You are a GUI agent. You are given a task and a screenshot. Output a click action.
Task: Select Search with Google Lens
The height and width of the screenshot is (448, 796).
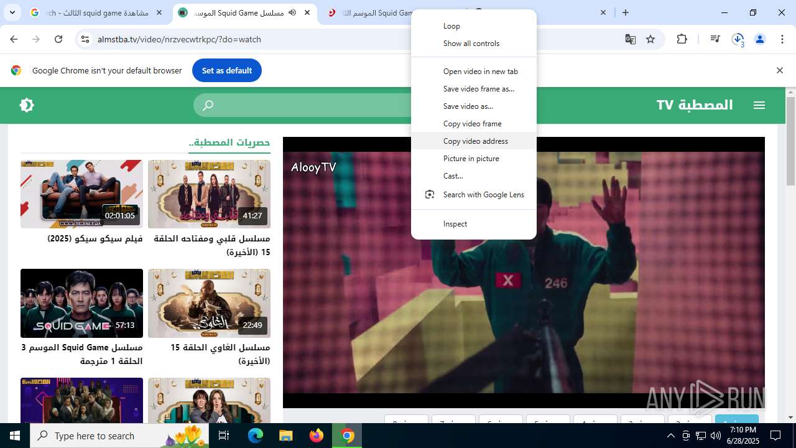click(x=474, y=195)
